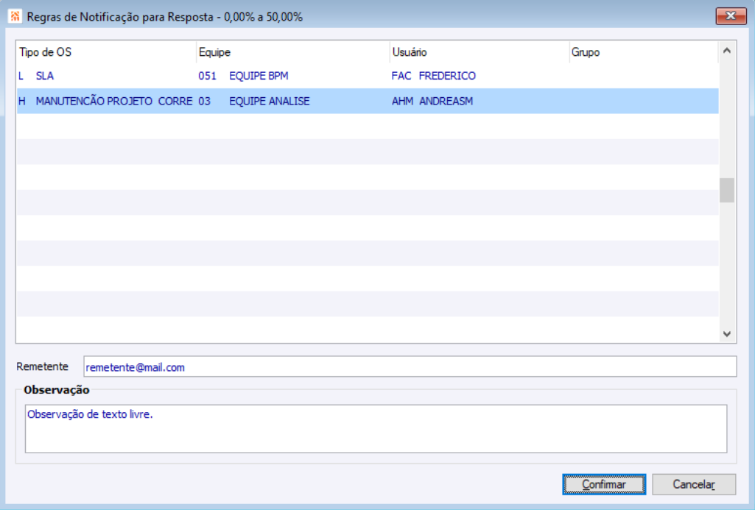Viewport: 755px width, 510px height.
Task: Click the Cancelar button
Action: coord(694,484)
